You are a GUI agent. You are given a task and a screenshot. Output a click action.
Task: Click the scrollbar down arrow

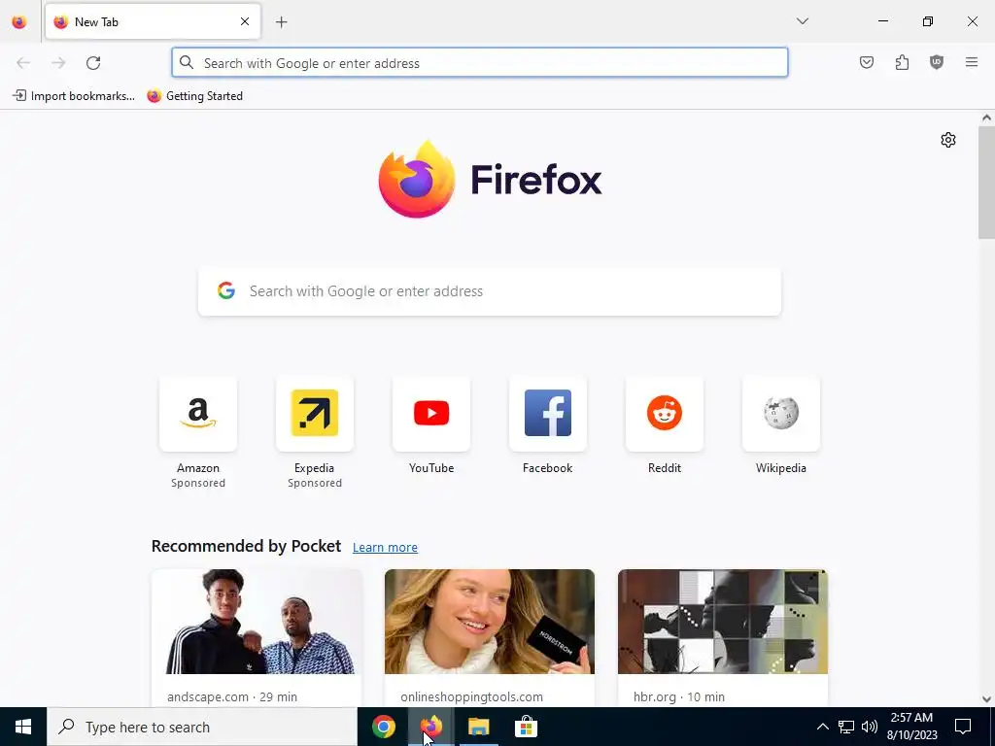coord(986,699)
